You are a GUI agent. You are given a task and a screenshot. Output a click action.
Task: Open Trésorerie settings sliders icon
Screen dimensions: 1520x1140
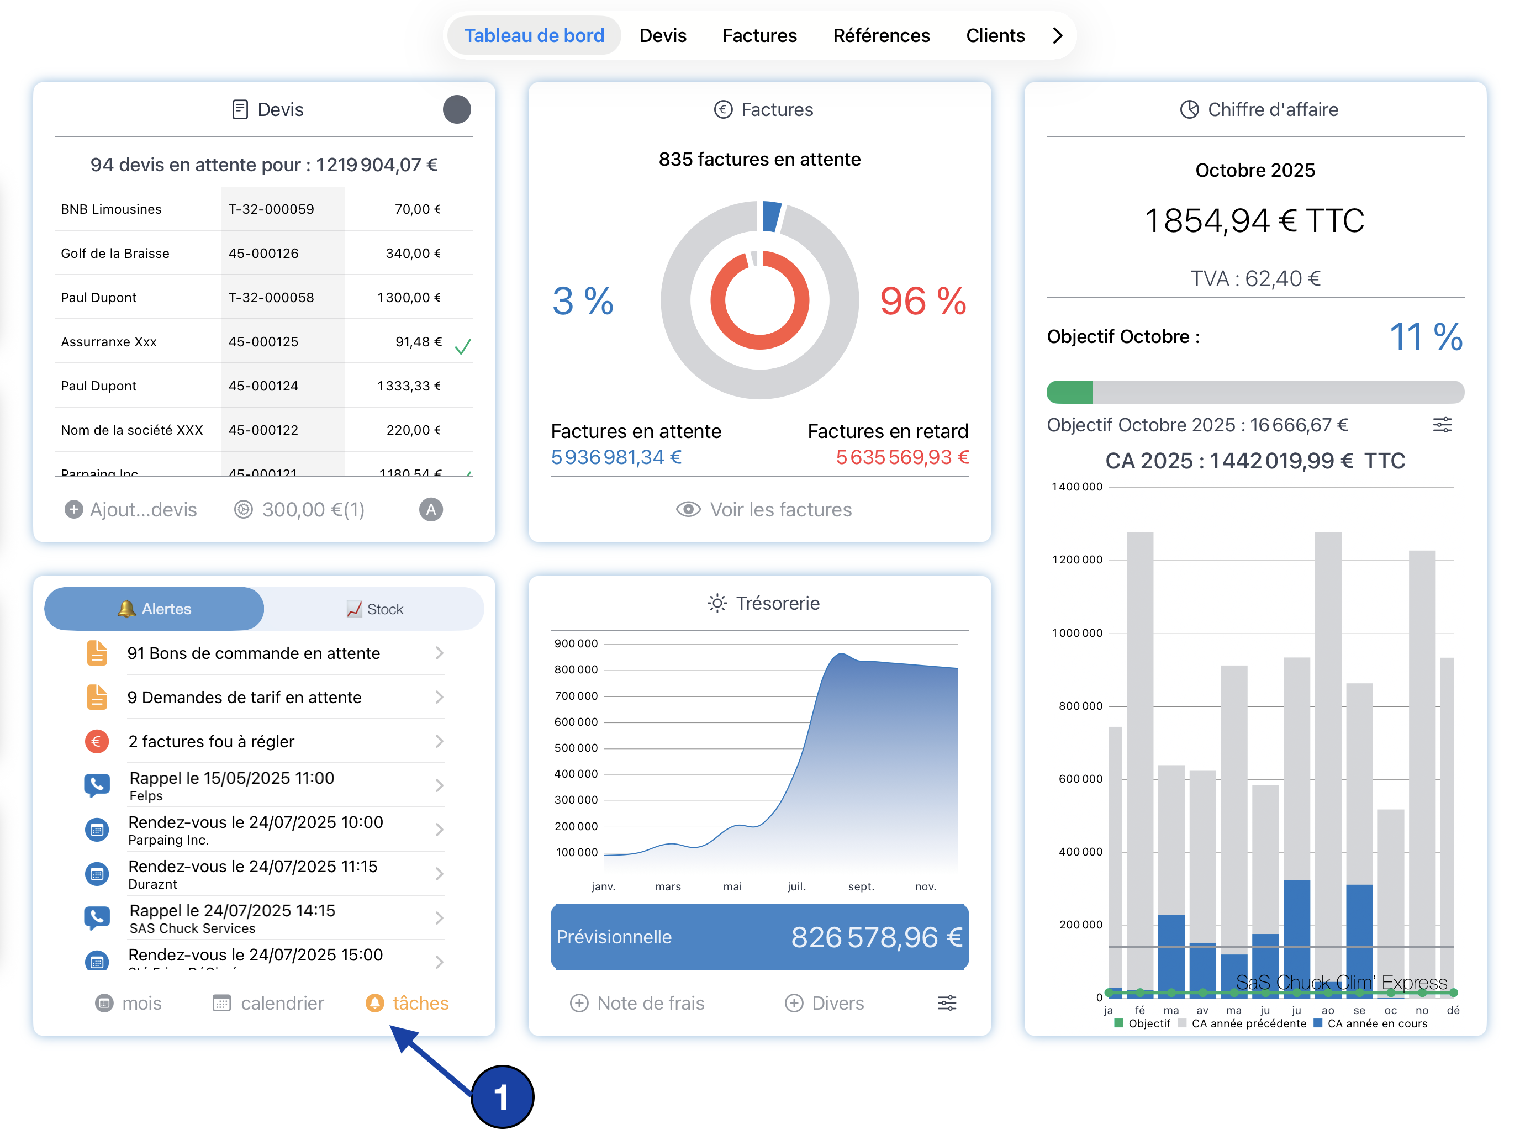[x=946, y=1002]
